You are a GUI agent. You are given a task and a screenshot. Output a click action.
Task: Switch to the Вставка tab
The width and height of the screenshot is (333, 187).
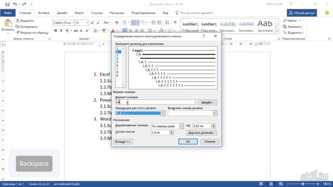(x=44, y=12)
